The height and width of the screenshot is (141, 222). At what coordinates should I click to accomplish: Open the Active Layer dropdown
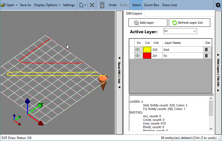(x=180, y=31)
